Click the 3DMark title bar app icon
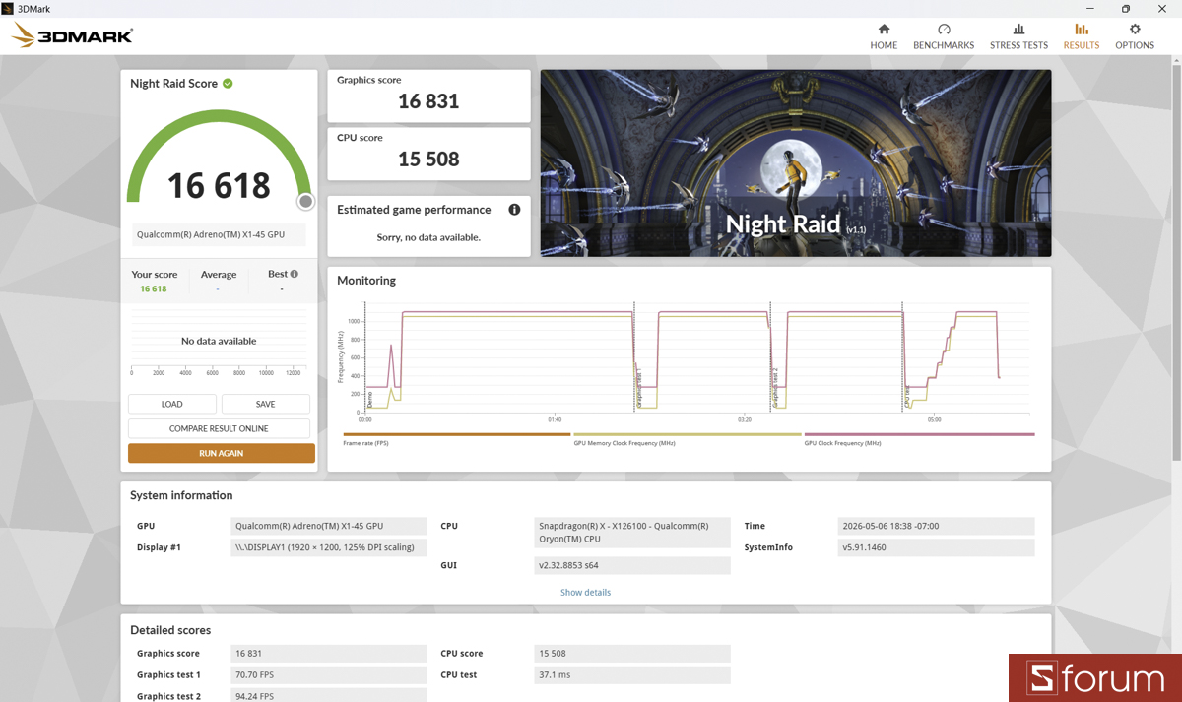The height and width of the screenshot is (702, 1182). pyautogui.click(x=8, y=8)
